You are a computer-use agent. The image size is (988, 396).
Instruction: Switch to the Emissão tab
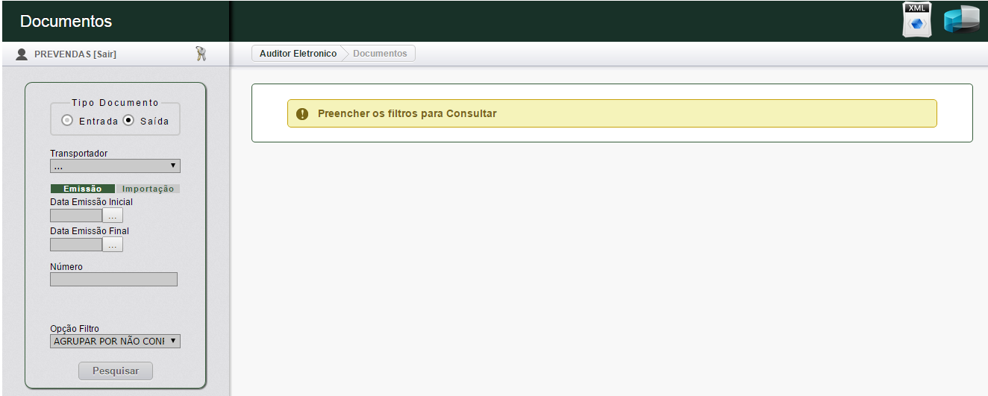pos(82,189)
